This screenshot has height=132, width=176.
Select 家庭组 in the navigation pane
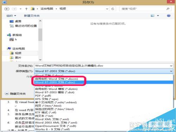(x=17, y=35)
